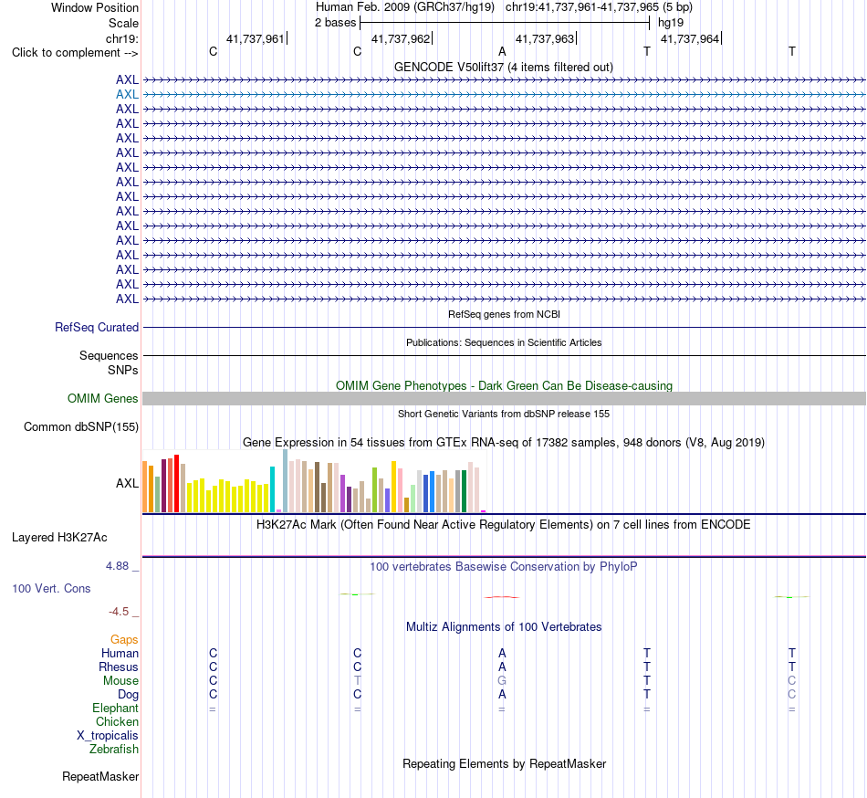867x798 pixels.
Task: Click the Human species label
Action: tap(120, 654)
